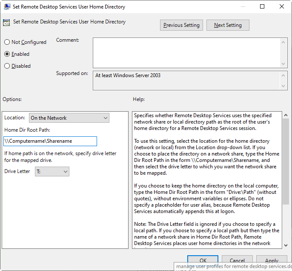This screenshot has height=271, width=292.
Task: Expand the Drive Letter dropdown
Action: point(52,171)
